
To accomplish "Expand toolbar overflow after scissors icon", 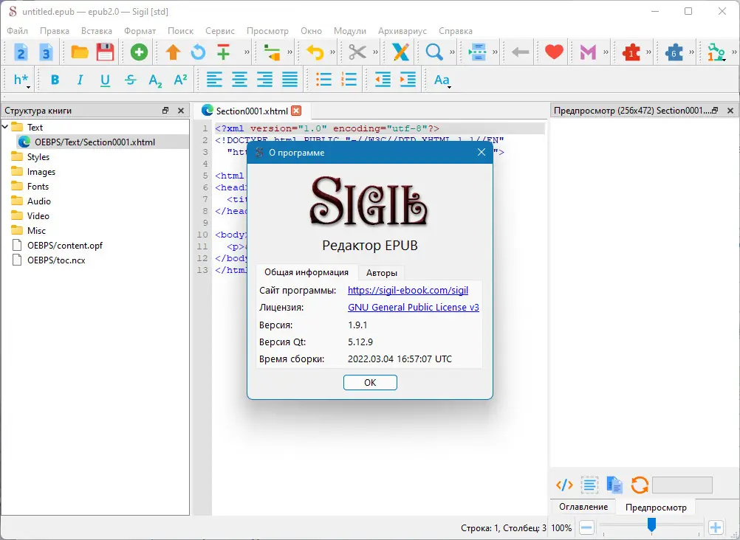I will (376, 52).
